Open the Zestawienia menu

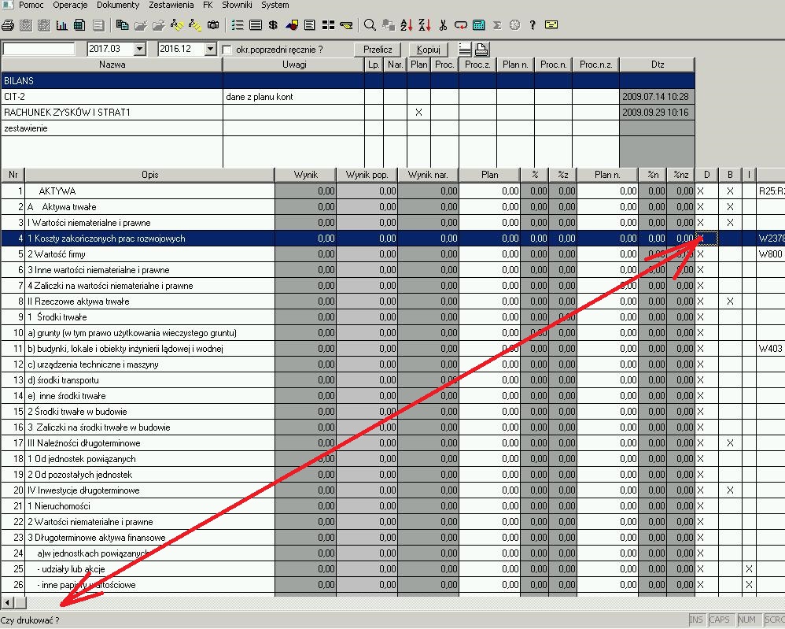pos(171,5)
